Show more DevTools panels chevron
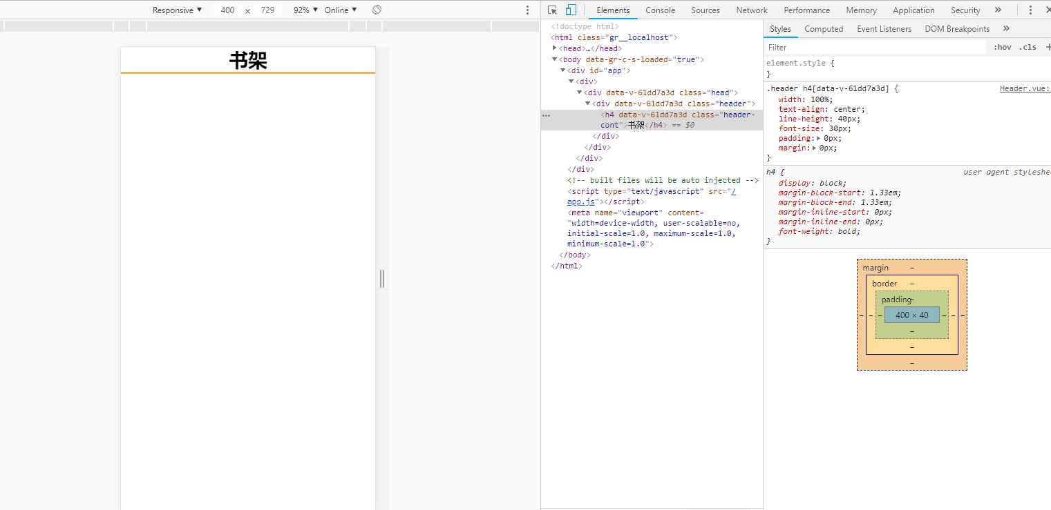The width and height of the screenshot is (1051, 510). [998, 10]
